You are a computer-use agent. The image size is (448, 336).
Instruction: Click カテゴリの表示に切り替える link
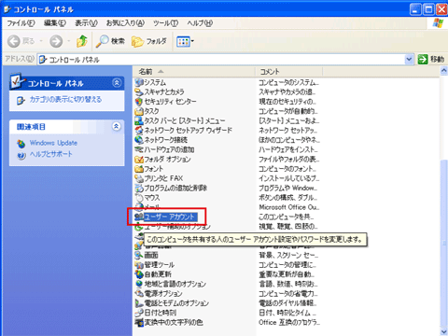(x=65, y=100)
